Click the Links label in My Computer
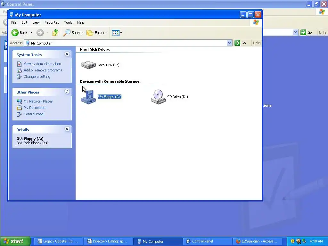328x246 pixels. click(x=257, y=43)
